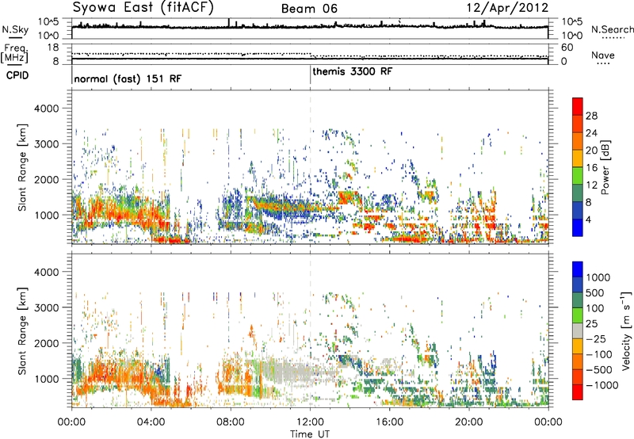Click 'themis 3300 RF' mode text
The height and width of the screenshot is (439, 634).
click(x=352, y=71)
